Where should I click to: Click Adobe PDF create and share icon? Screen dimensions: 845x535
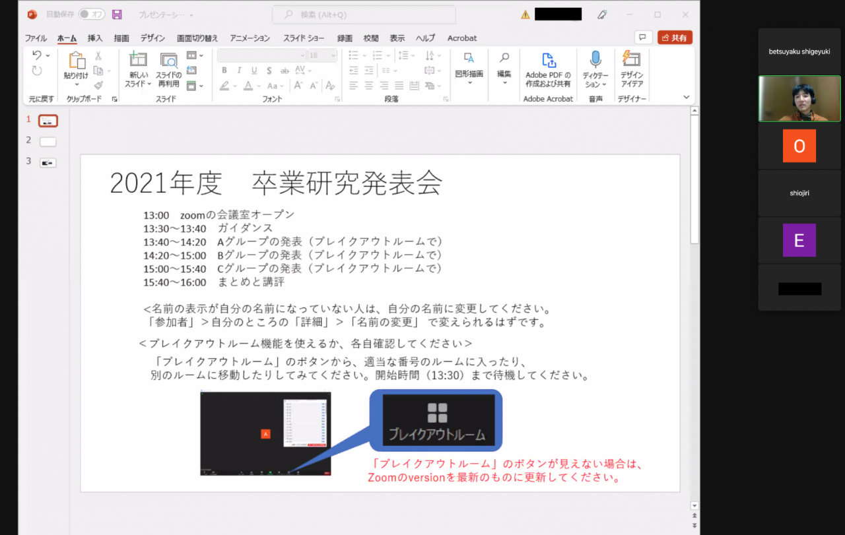point(549,61)
